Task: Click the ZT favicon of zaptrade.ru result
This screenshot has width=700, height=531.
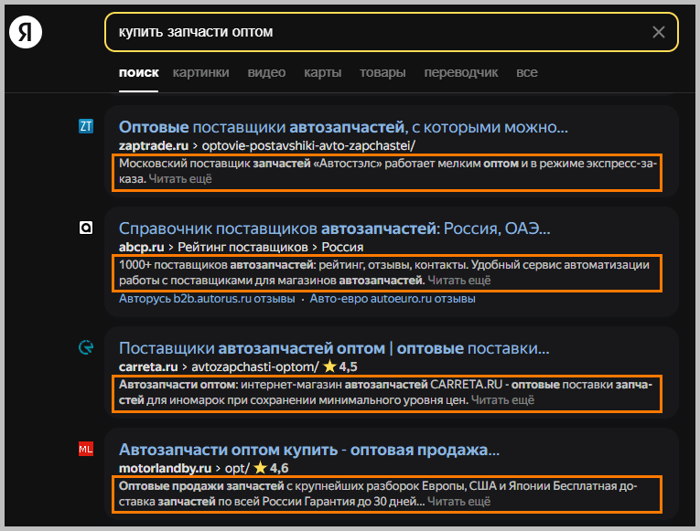Action: pyautogui.click(x=86, y=126)
